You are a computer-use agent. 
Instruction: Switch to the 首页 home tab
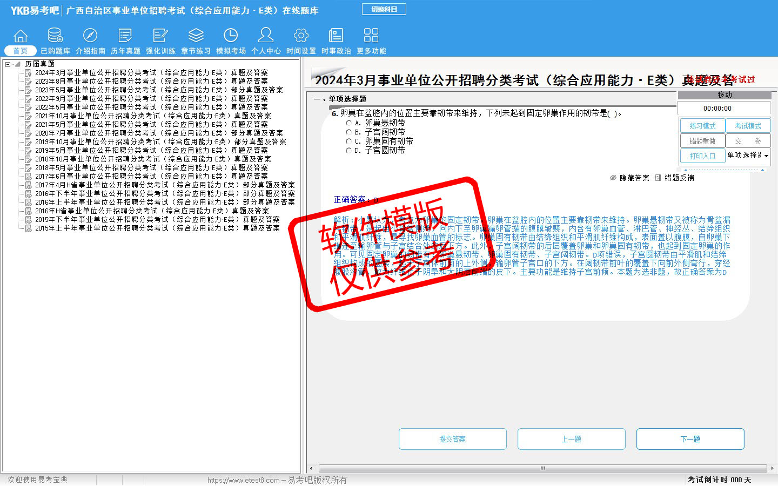(20, 51)
